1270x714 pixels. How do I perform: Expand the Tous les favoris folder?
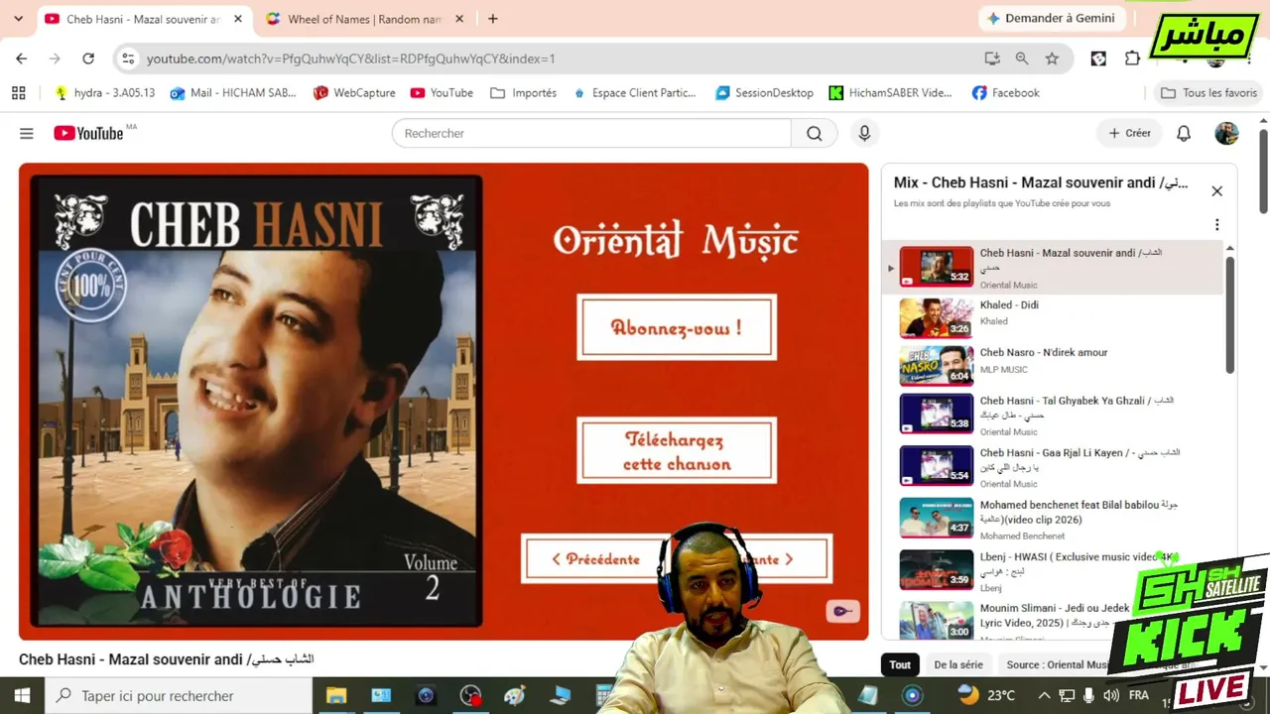tap(1208, 93)
